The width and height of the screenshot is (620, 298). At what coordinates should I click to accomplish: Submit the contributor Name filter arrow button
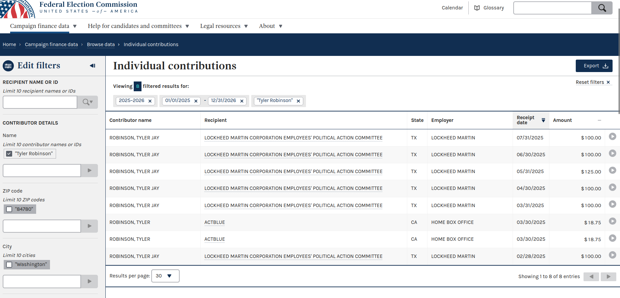89,170
